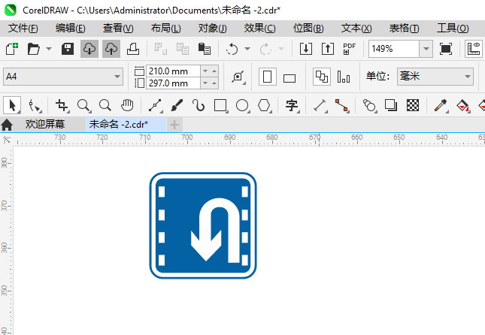Select the Drop Shadow tool

tap(391, 105)
